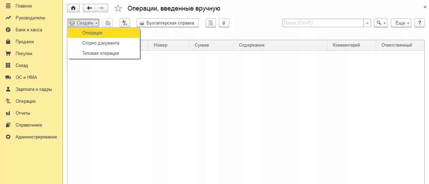This screenshot has height=184, width=429.
Task: Click the document report toolbar icon
Action: tap(211, 23)
